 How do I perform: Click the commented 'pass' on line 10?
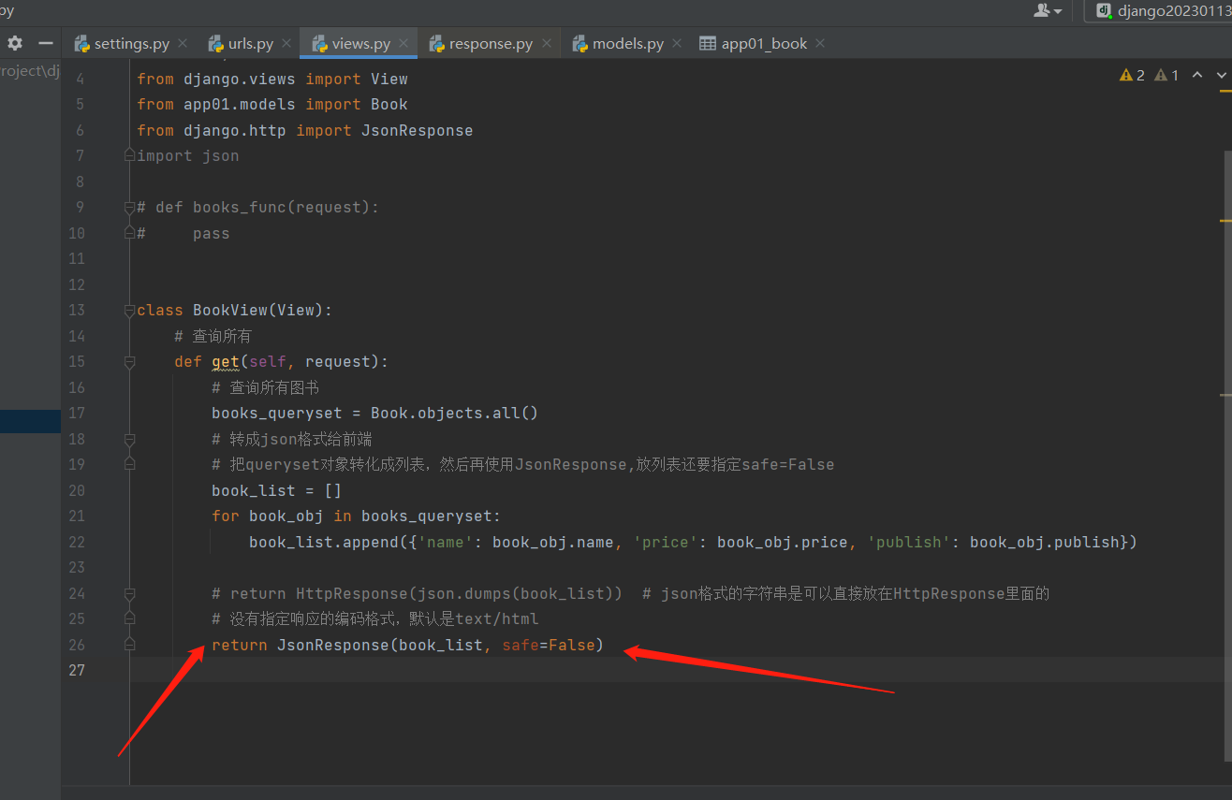212,233
